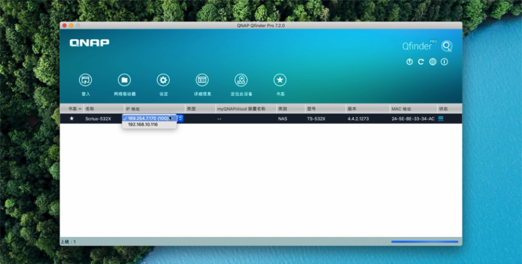This screenshot has width=522, height=264.
Task: Click the window title QNAP Qfinder Pro 7.2.0
Action: point(261,26)
